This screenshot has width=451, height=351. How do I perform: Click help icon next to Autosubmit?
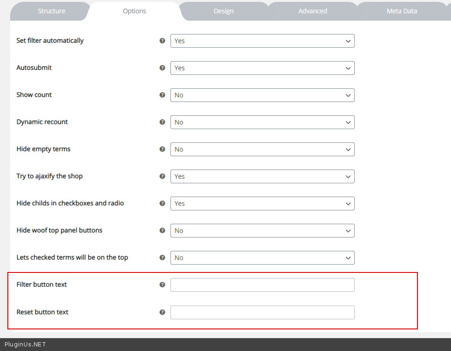click(162, 68)
